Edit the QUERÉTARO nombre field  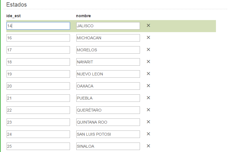(x=108, y=110)
